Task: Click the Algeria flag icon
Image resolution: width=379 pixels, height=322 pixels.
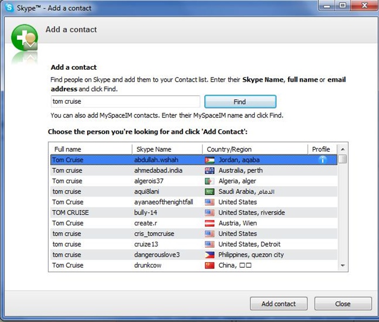Action: tap(210, 181)
